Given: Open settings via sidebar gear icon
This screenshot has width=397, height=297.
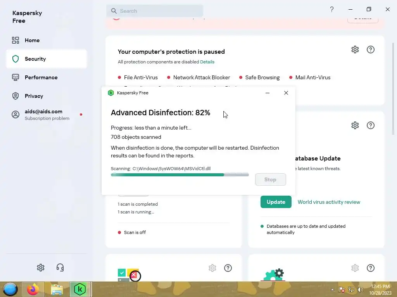Looking at the screenshot, I should tap(40, 268).
